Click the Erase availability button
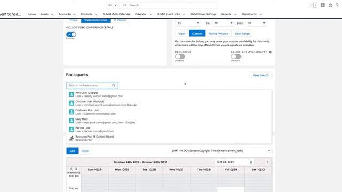The height and width of the screenshot is (192, 342). click(x=85, y=151)
